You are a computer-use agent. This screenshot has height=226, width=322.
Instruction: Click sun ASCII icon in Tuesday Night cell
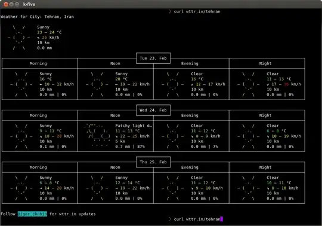click(x=248, y=84)
